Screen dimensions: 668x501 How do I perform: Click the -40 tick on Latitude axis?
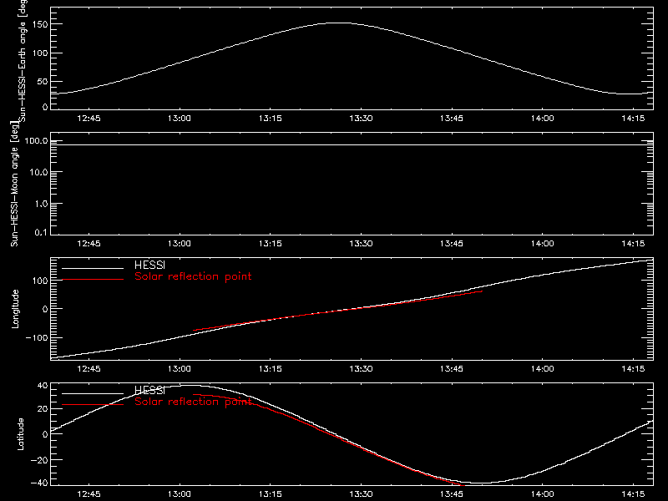(39, 483)
